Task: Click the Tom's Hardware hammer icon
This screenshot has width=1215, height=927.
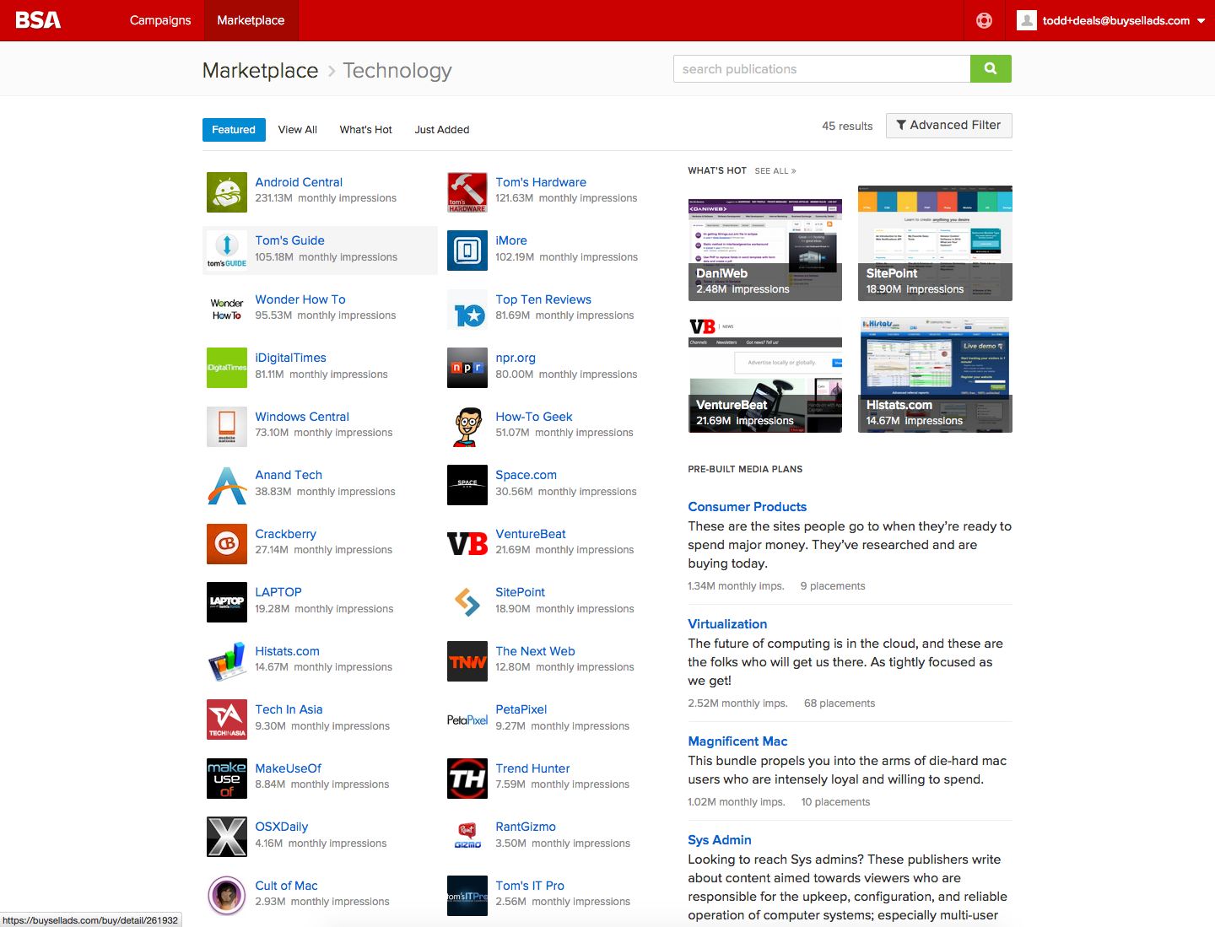Action: 467,192
